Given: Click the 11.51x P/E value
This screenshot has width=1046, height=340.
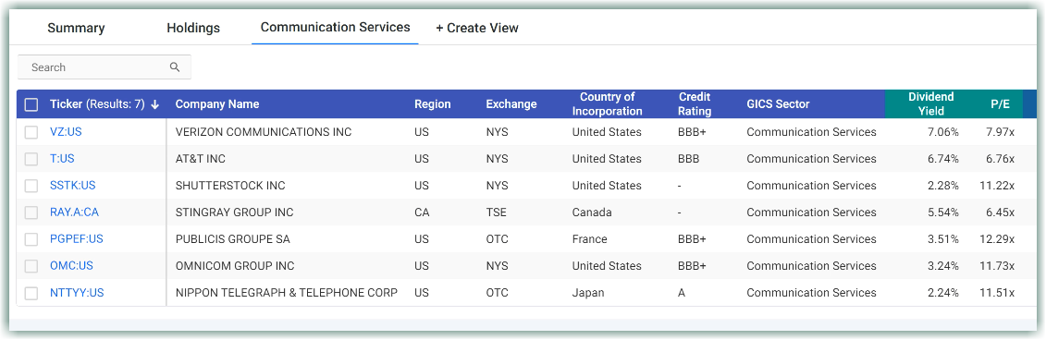Looking at the screenshot, I should (x=997, y=293).
